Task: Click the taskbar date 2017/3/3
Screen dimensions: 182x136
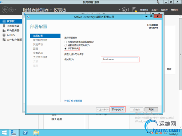Action: pos(174,134)
